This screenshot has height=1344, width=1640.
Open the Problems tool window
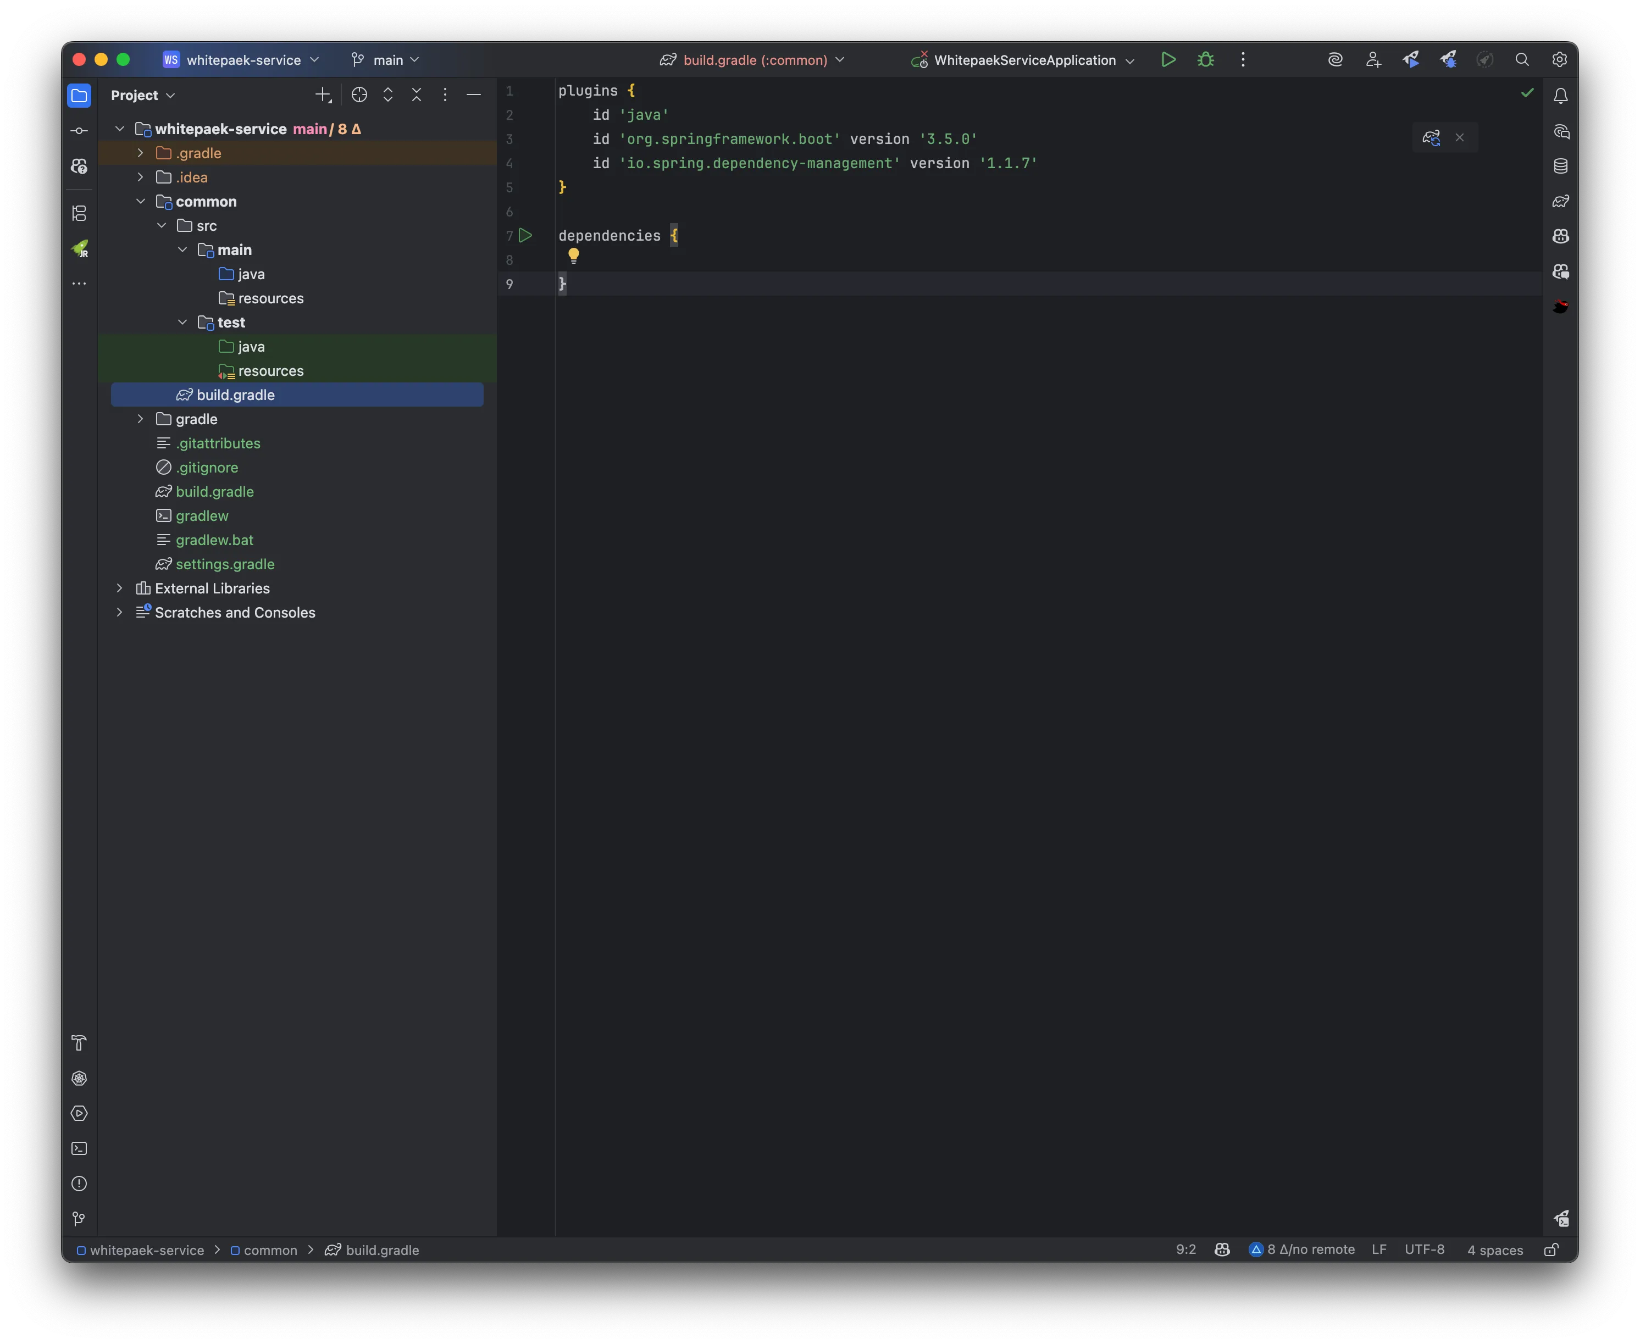point(79,1184)
